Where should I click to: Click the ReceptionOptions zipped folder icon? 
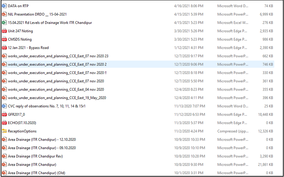(x=4, y=131)
